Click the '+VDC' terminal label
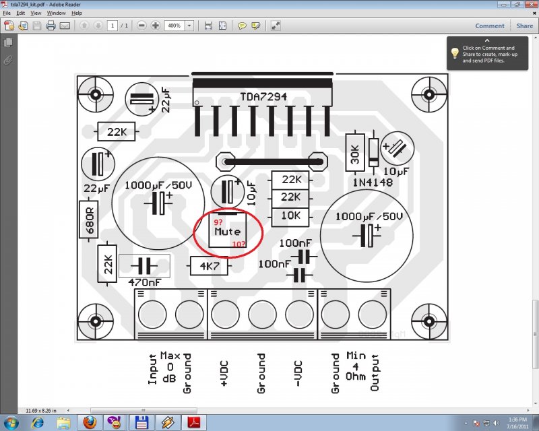This screenshot has width=539, height=431. [x=224, y=373]
